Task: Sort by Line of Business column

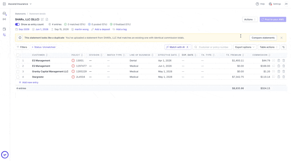Action: coord(141,55)
